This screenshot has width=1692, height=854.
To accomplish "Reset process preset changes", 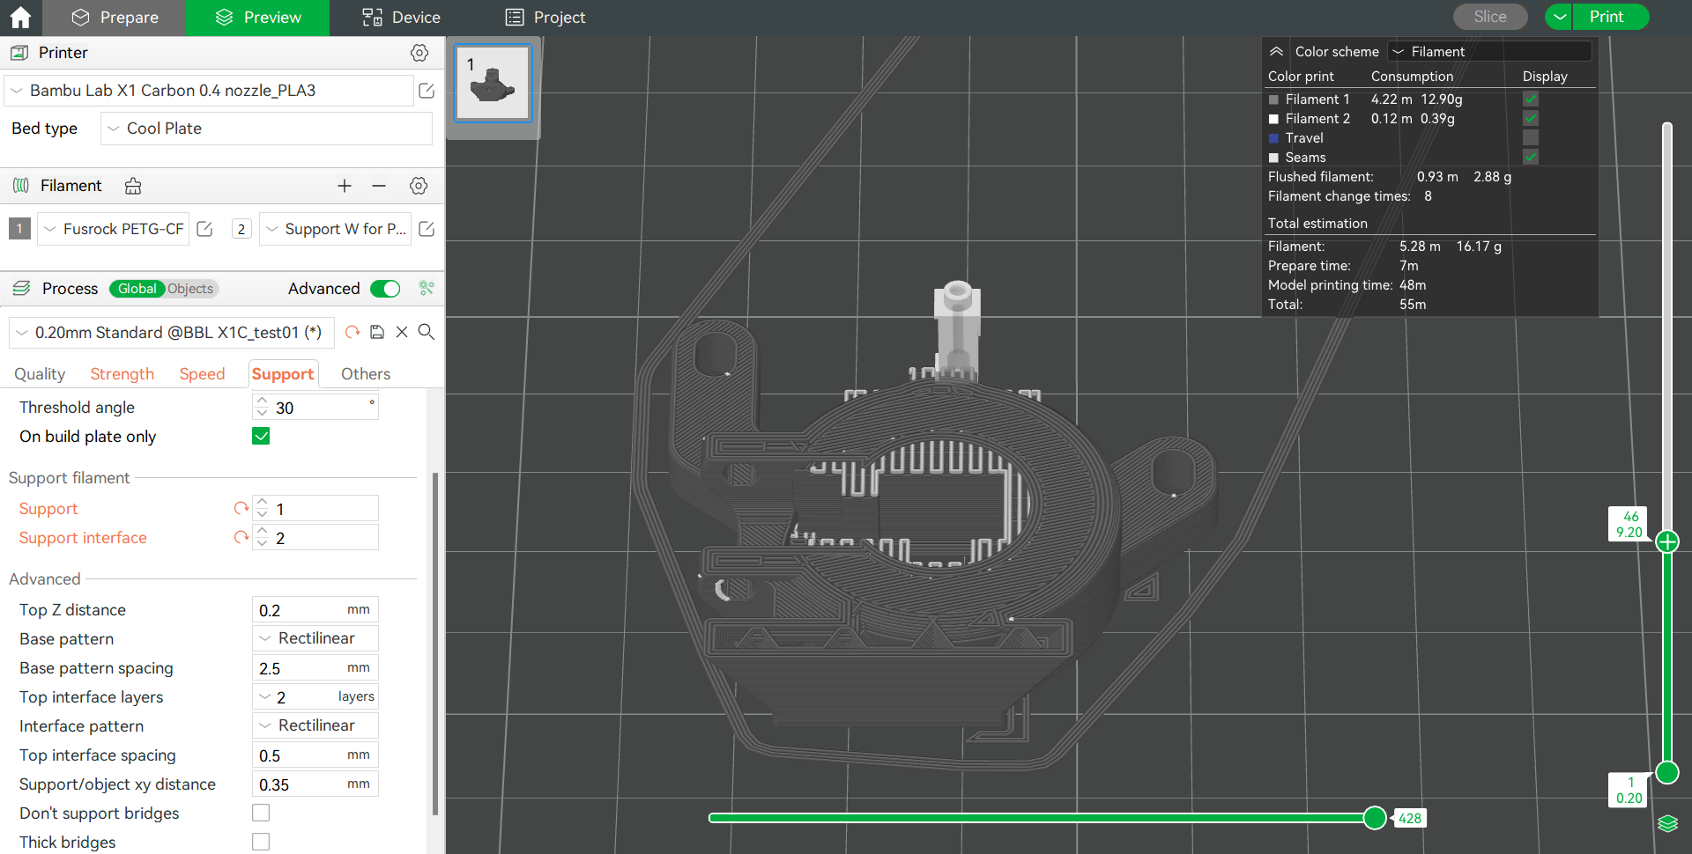I will tap(352, 332).
